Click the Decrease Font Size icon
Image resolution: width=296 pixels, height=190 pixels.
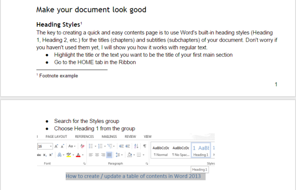(x=62, y=146)
